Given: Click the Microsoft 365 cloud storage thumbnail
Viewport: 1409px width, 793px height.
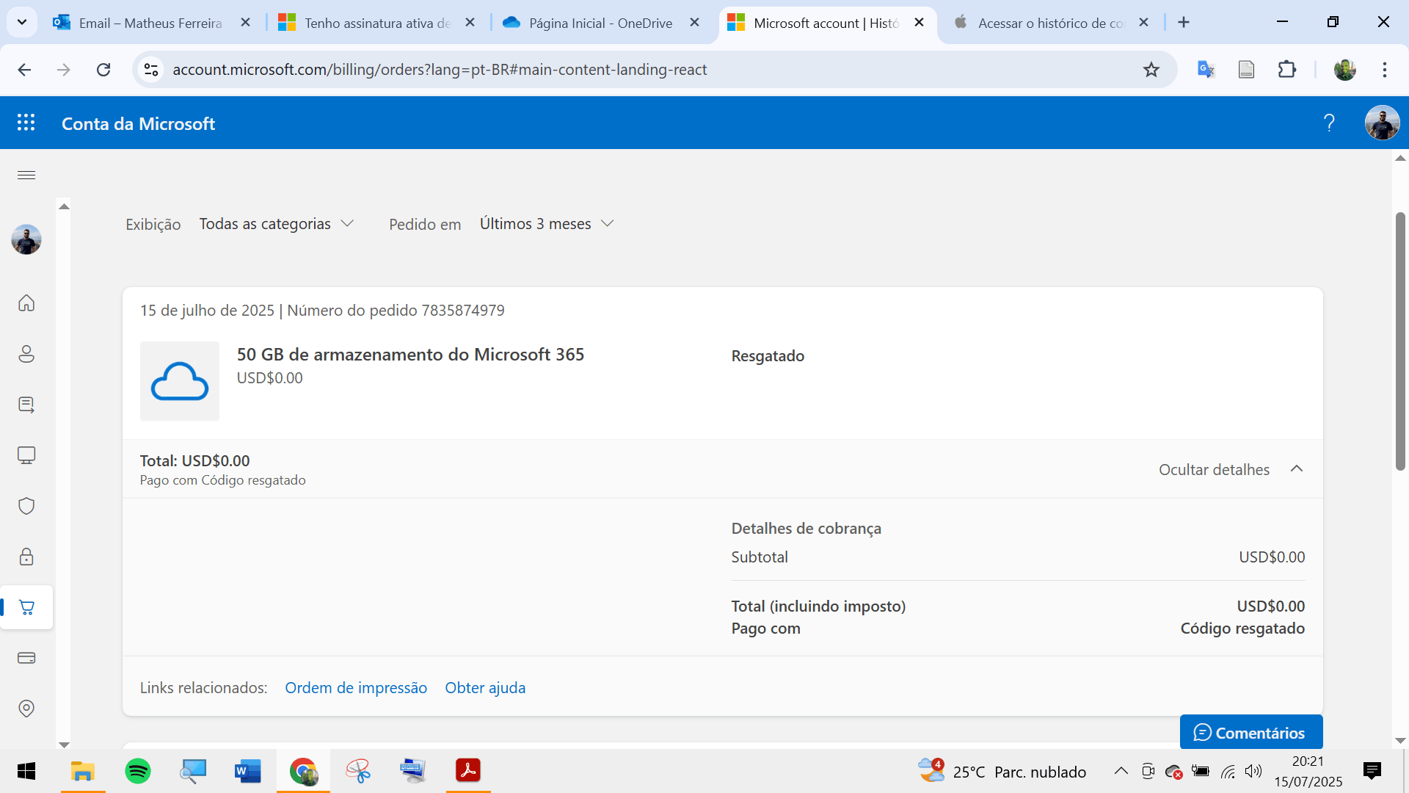Looking at the screenshot, I should click(x=180, y=381).
